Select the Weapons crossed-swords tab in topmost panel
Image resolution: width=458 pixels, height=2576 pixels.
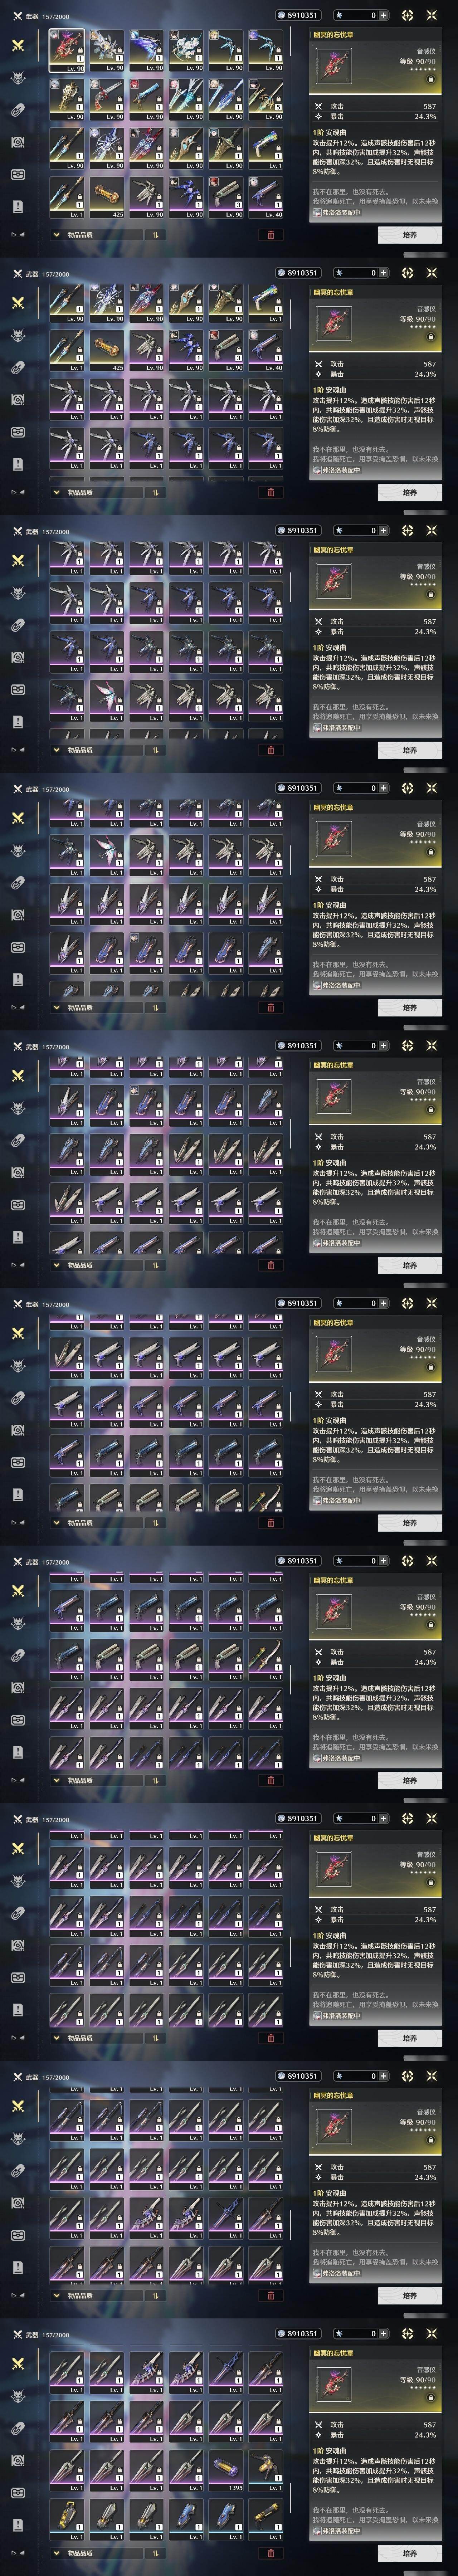pyautogui.click(x=18, y=46)
